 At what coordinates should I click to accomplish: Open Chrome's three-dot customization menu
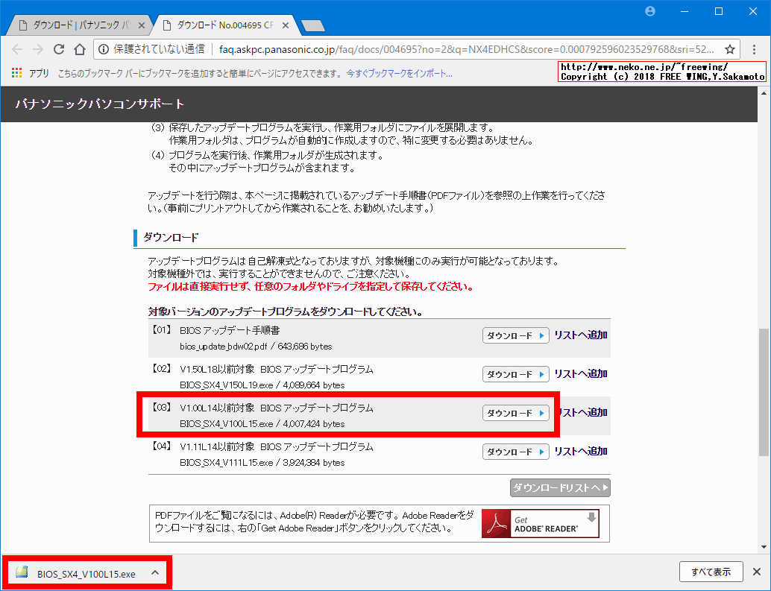(755, 48)
